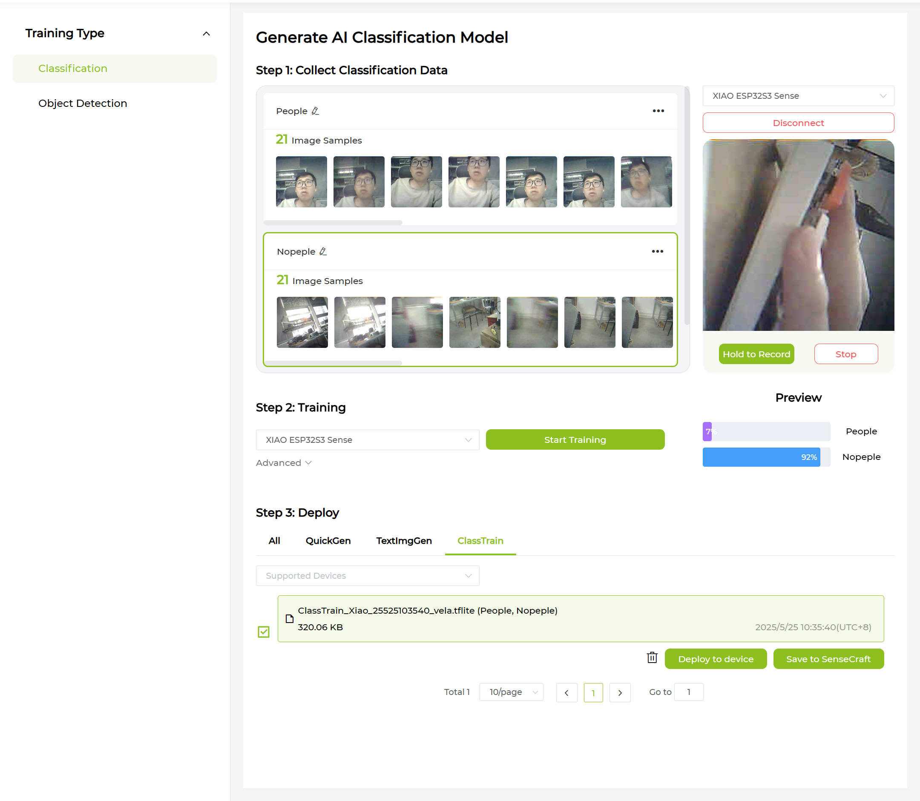The width and height of the screenshot is (920, 801).
Task: Click the People class name label
Action: point(291,111)
